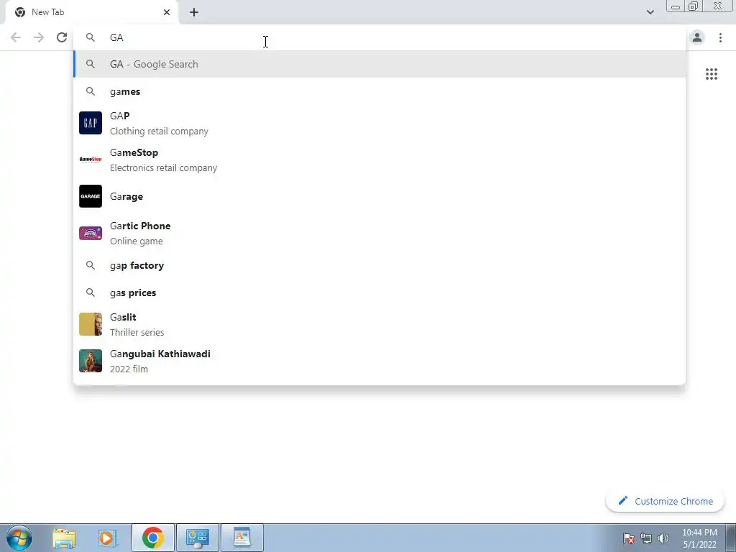Open the Google apps grid icon
Viewport: 736px width, 552px height.
pyautogui.click(x=711, y=74)
